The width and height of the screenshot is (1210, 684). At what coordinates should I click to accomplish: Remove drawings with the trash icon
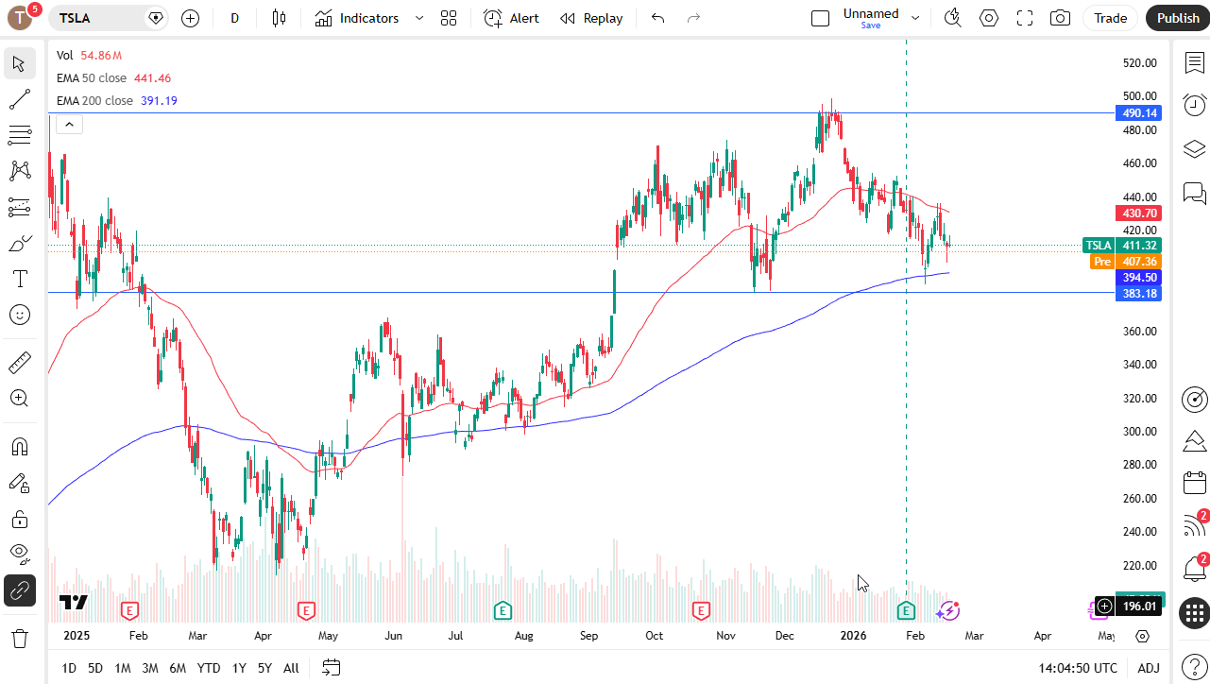point(19,638)
